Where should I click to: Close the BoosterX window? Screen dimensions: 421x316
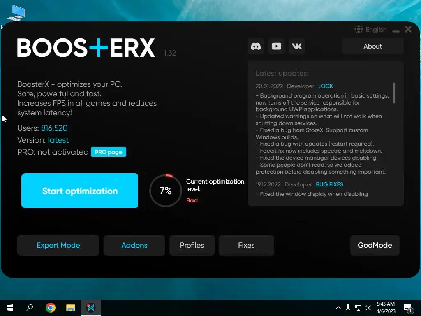(x=408, y=29)
